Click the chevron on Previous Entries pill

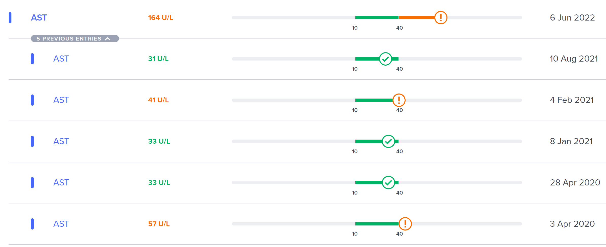pos(108,39)
